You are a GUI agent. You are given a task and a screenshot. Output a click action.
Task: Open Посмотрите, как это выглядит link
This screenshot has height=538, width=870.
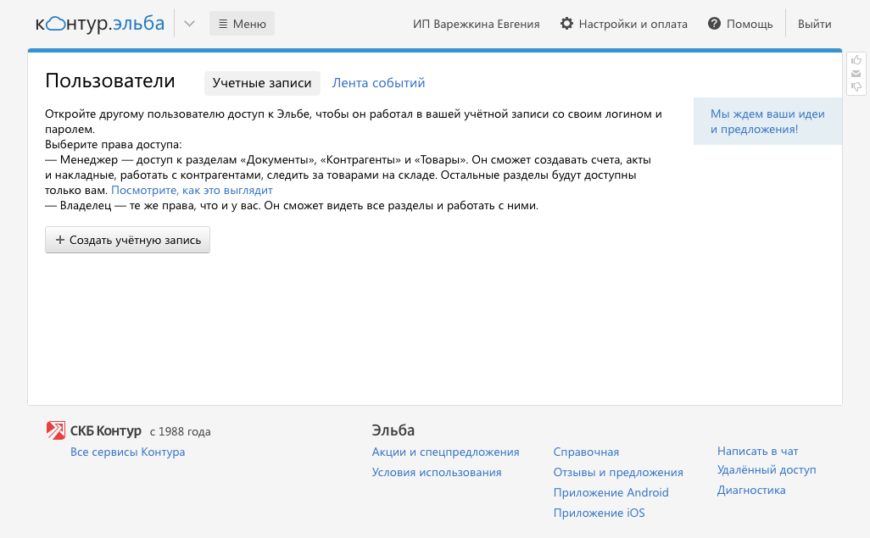tap(192, 191)
